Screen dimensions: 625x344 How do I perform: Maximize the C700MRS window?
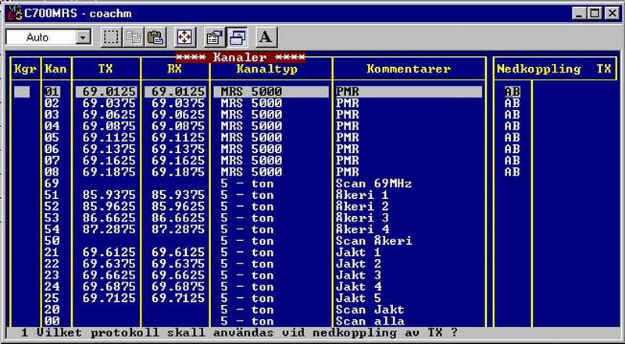593,13
